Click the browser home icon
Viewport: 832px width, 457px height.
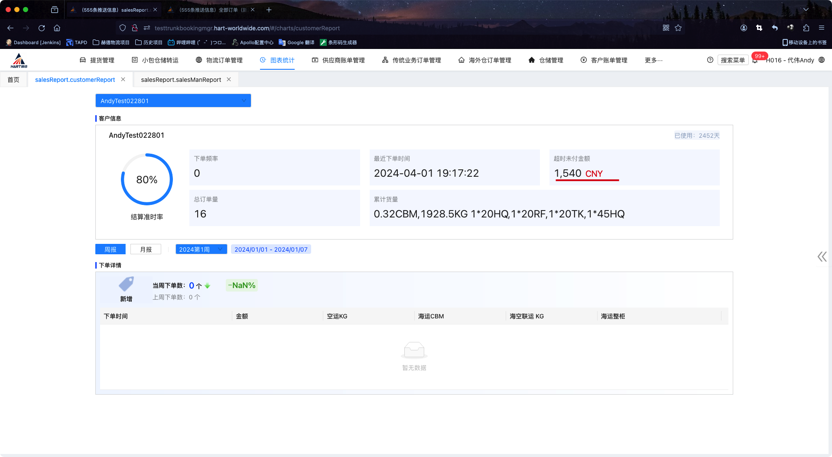coord(57,28)
